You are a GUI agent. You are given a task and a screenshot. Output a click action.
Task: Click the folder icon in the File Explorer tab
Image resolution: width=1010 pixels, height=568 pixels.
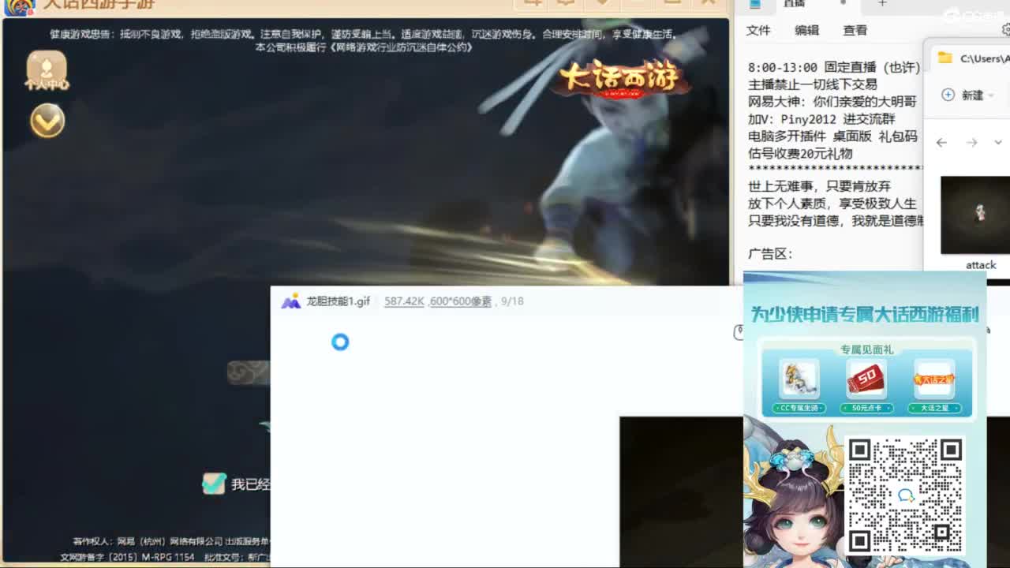click(x=945, y=58)
